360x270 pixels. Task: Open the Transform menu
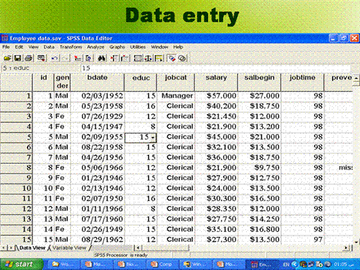70,47
